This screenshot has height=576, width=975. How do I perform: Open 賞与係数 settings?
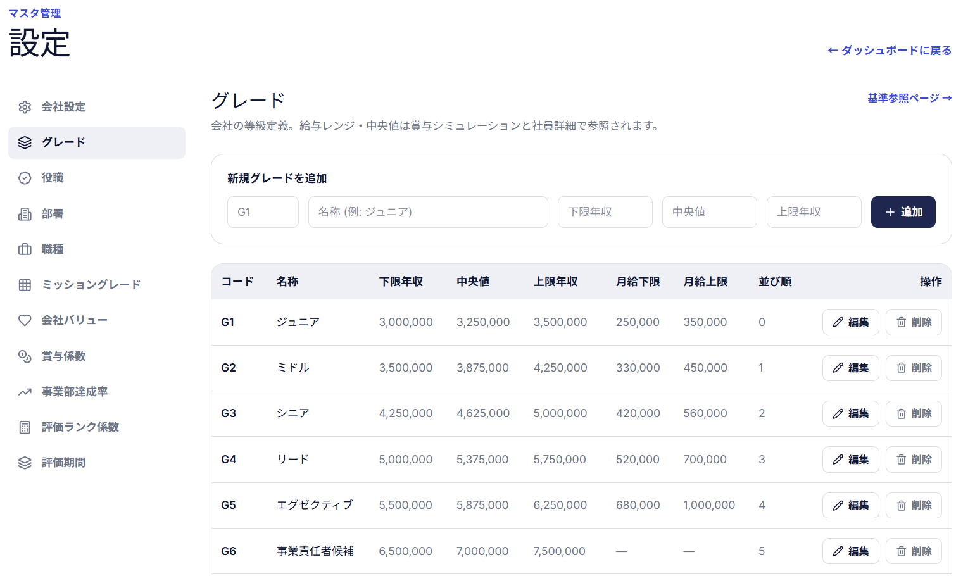click(x=97, y=356)
